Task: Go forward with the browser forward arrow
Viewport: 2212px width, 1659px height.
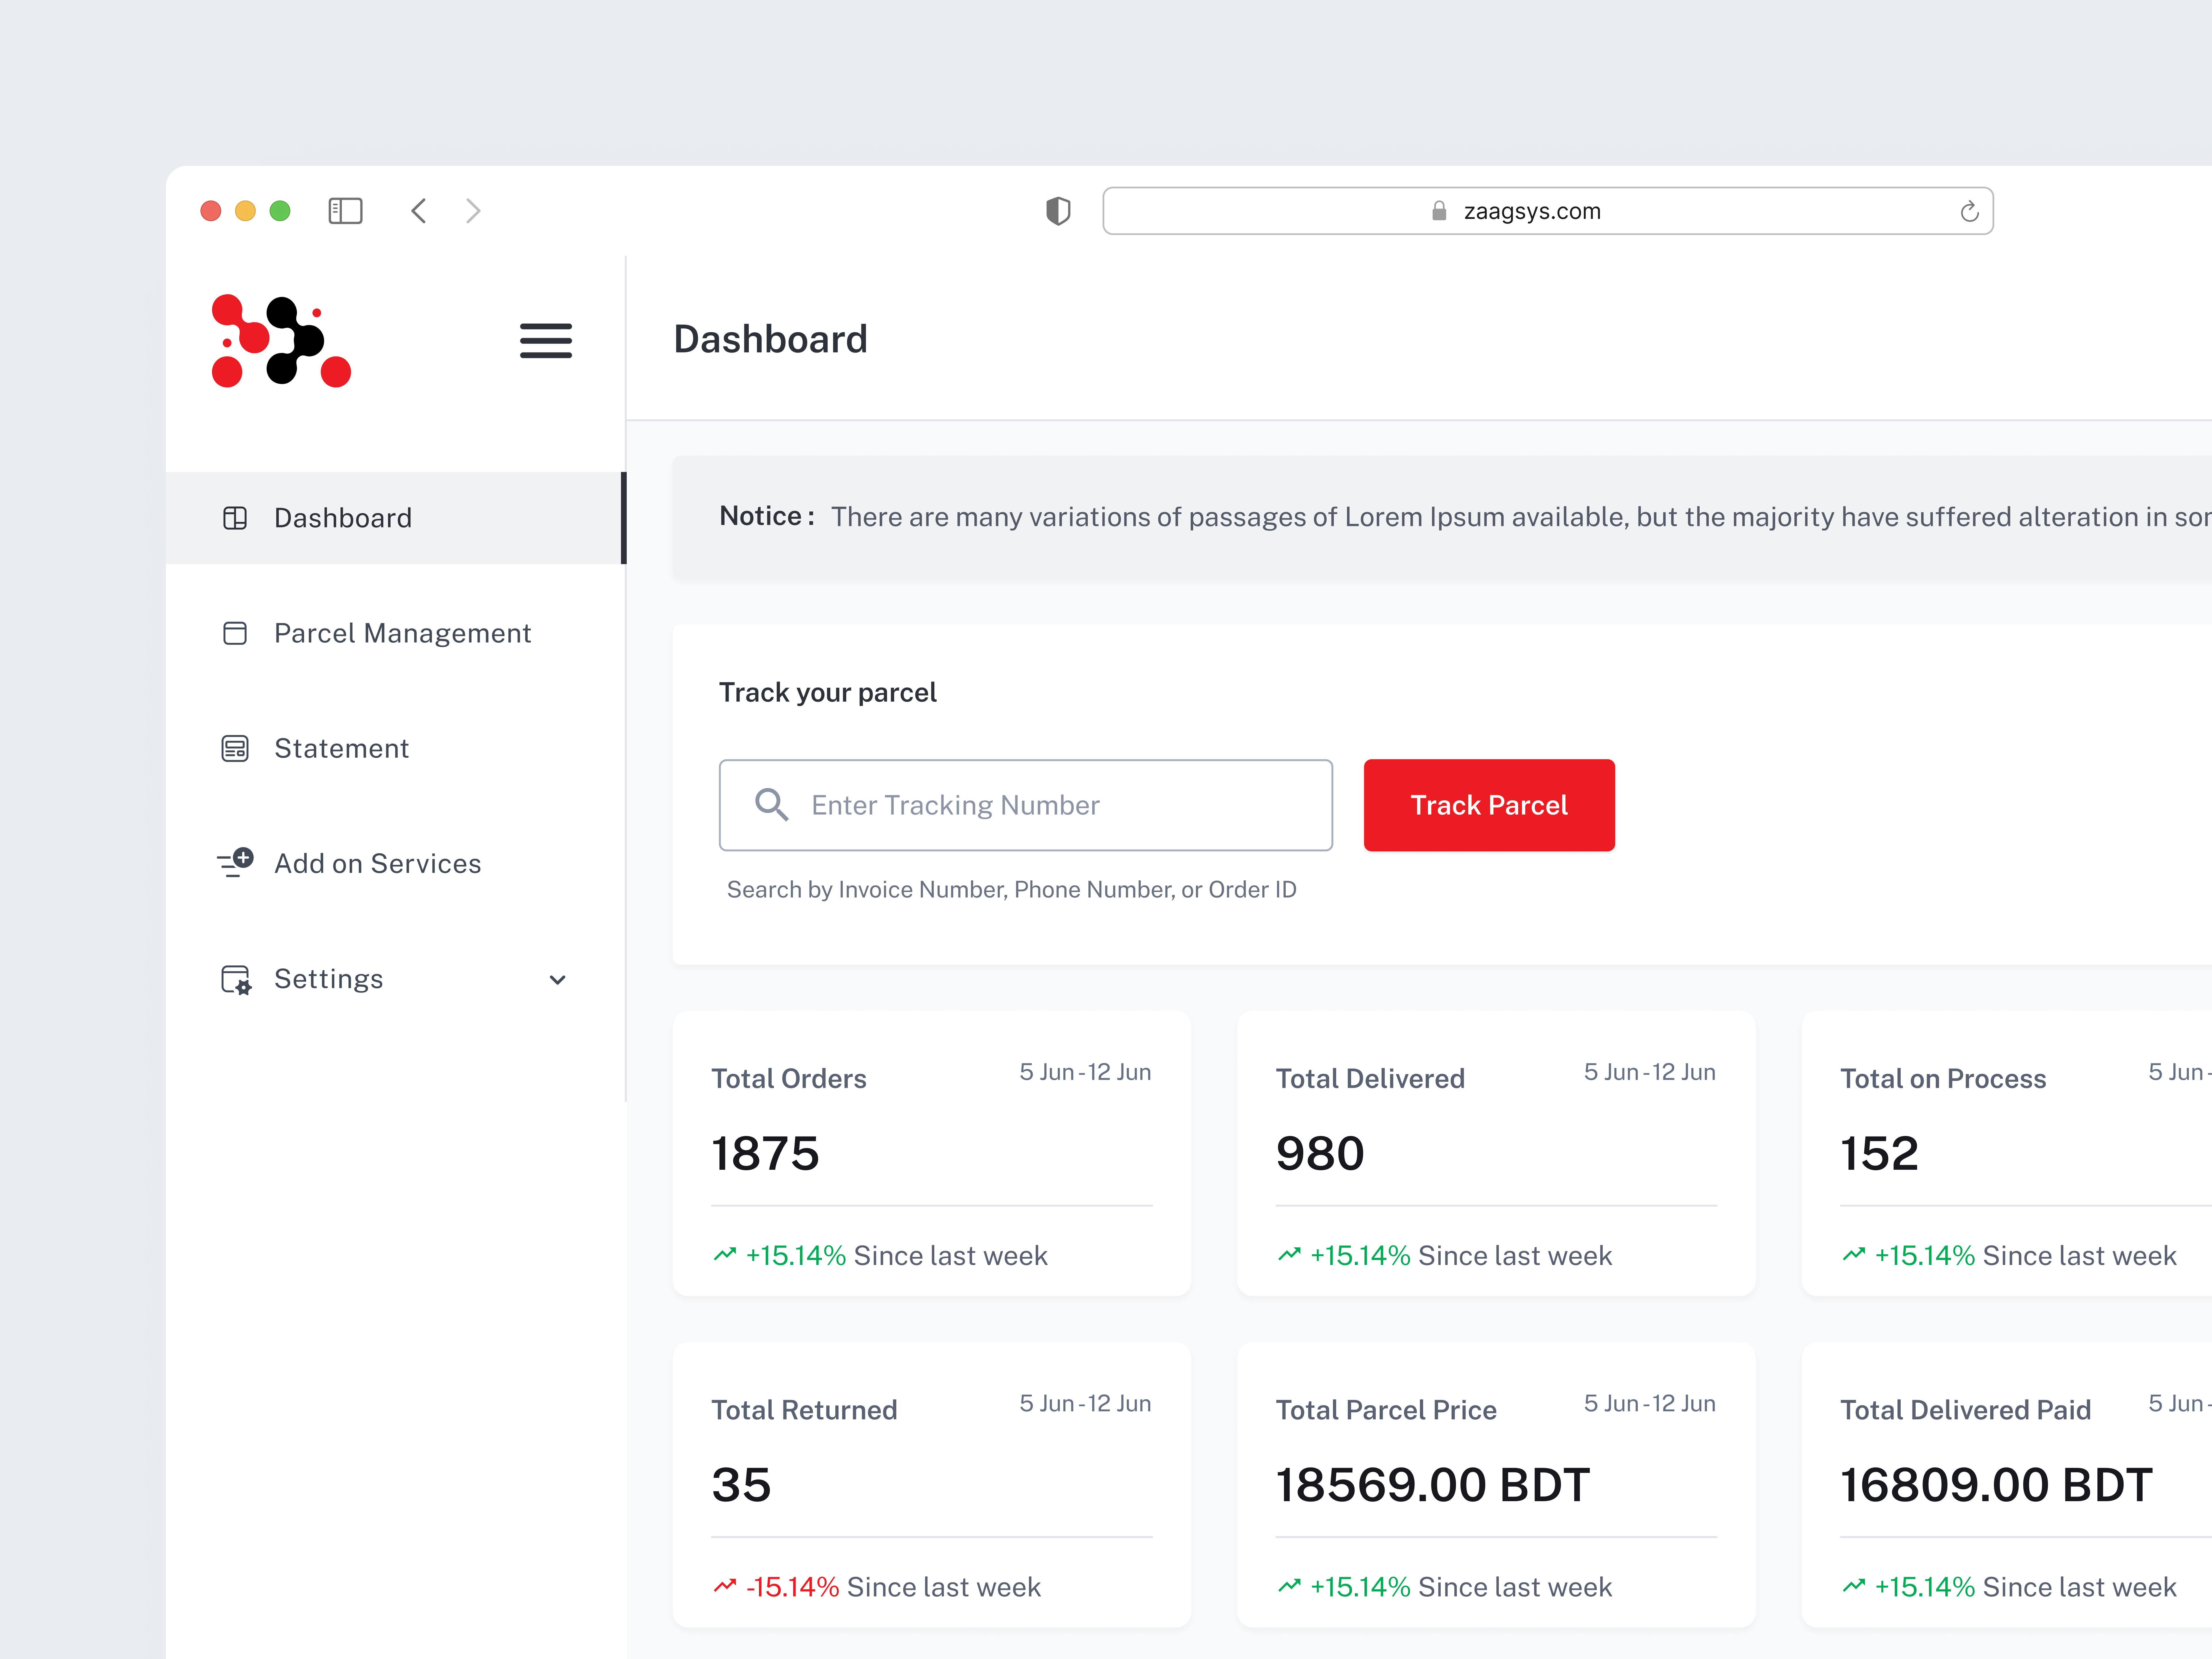Action: tap(473, 211)
